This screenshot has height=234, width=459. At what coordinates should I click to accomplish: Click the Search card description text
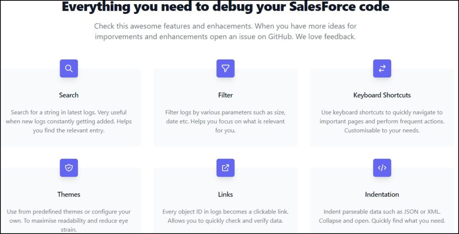(69, 122)
